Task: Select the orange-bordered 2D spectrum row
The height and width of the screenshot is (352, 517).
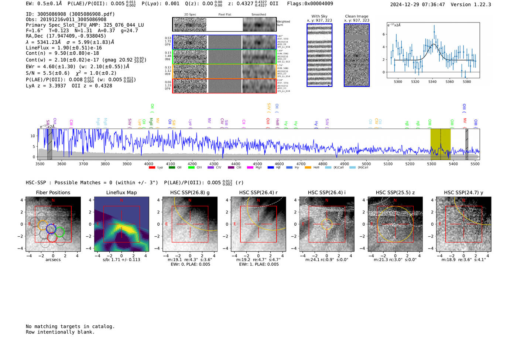Action: (225, 71)
